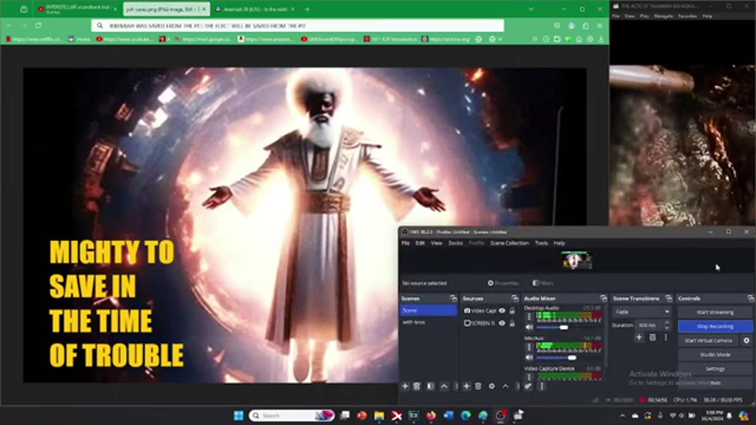
Task: Delete selected source with trash icon
Action: click(x=478, y=386)
